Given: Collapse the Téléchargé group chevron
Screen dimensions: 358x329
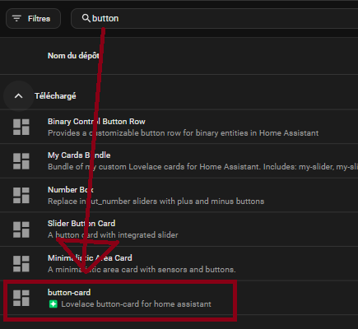Looking at the screenshot, I should (x=19, y=96).
